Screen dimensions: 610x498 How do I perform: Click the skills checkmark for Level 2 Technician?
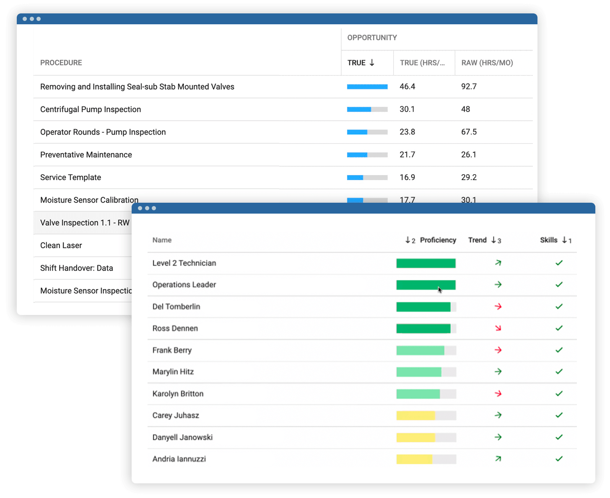tap(559, 263)
